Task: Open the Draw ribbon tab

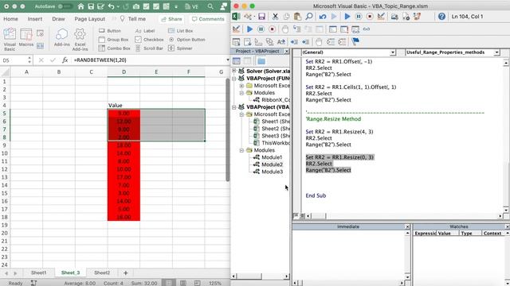Action: coord(58,19)
